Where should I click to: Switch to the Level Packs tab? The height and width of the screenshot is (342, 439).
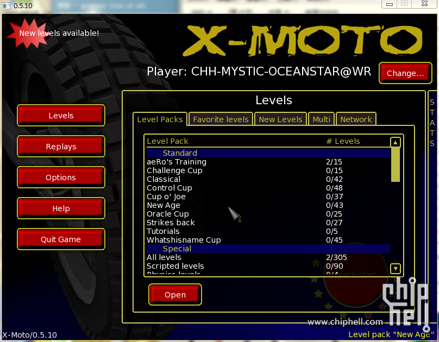tap(160, 119)
